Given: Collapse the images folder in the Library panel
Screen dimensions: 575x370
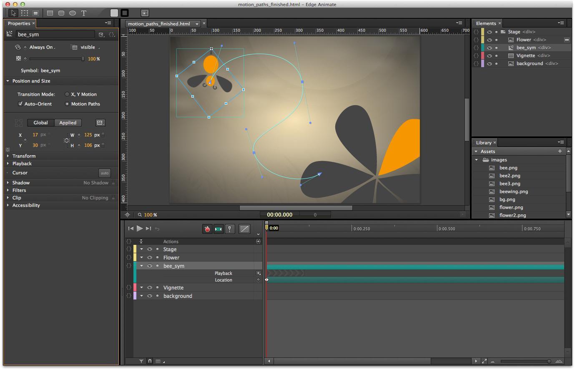Looking at the screenshot, I should pos(476,159).
